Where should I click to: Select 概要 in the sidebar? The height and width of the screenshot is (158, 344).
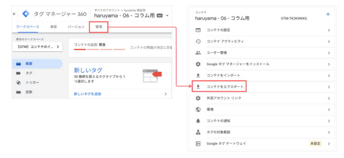(x=37, y=64)
